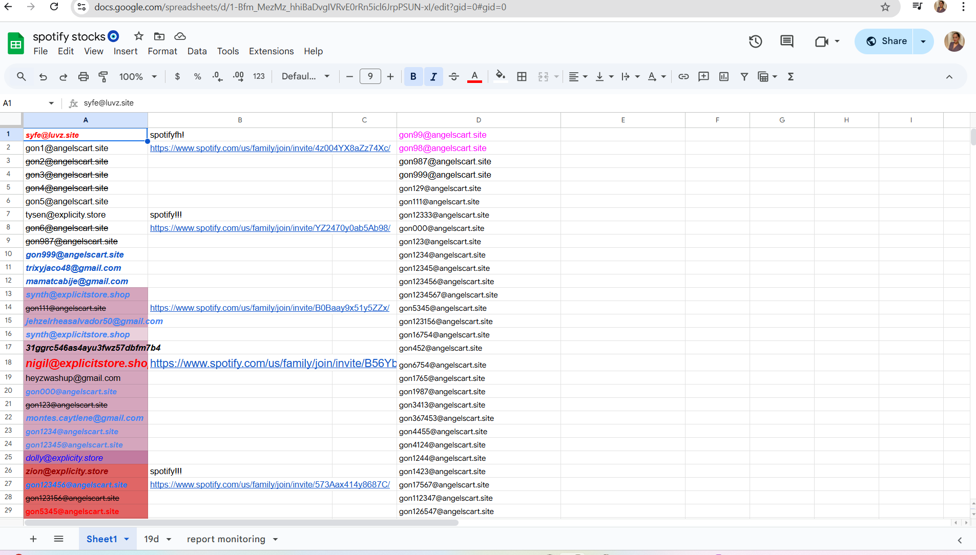The width and height of the screenshot is (976, 555).
Task: Open the fill color picker
Action: [x=501, y=77]
